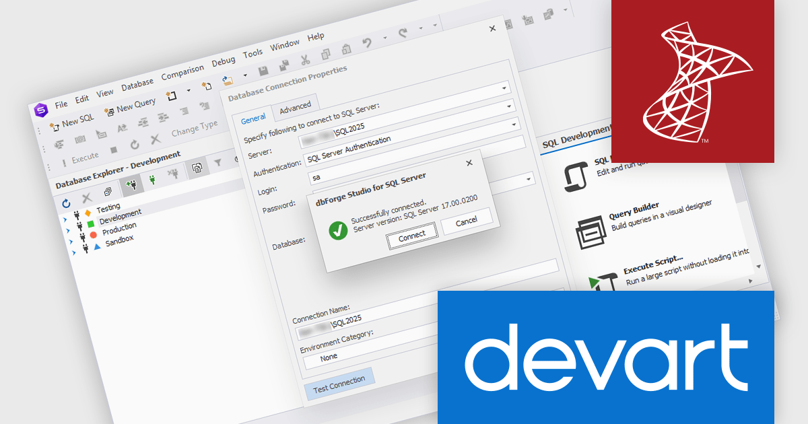Click the collapse all icon in Explorer

(108, 192)
